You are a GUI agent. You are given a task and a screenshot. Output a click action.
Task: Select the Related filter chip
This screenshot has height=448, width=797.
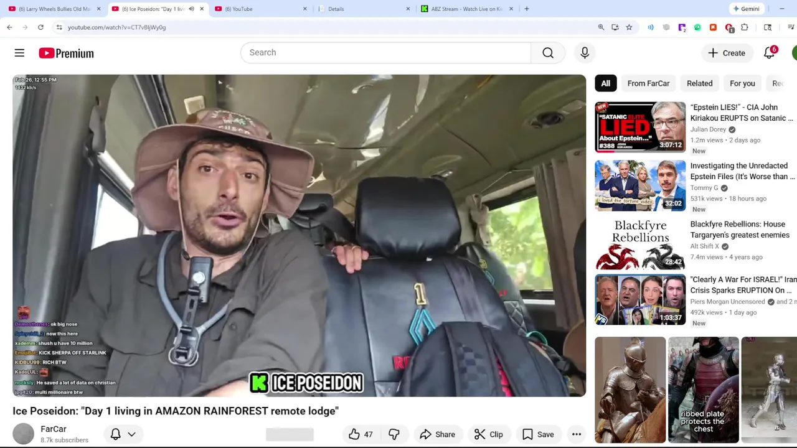pyautogui.click(x=699, y=83)
